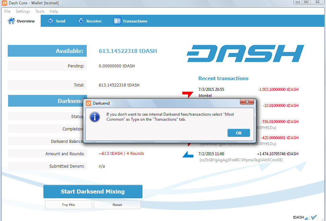Screen dimensions: 326x221
Task: Confirm the Darksend dialog with OK
Action: click(x=239, y=133)
